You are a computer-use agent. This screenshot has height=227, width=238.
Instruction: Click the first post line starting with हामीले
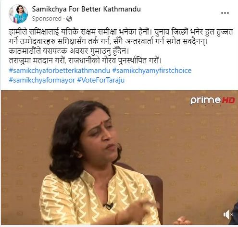(x=121, y=32)
